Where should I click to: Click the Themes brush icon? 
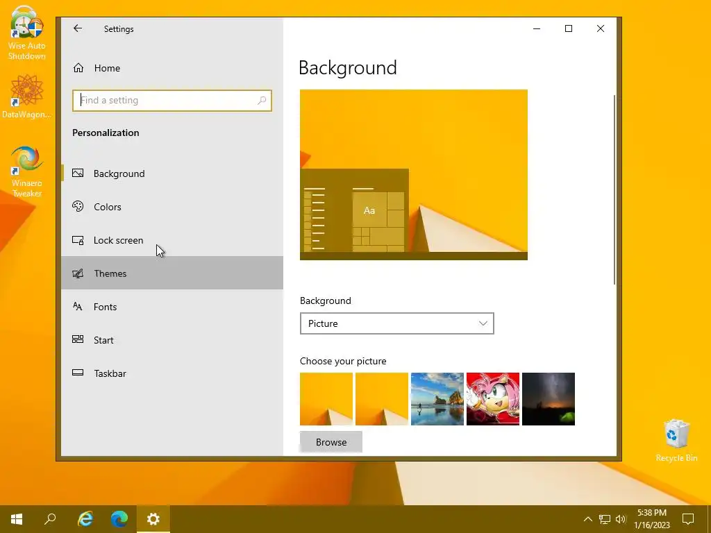point(78,273)
